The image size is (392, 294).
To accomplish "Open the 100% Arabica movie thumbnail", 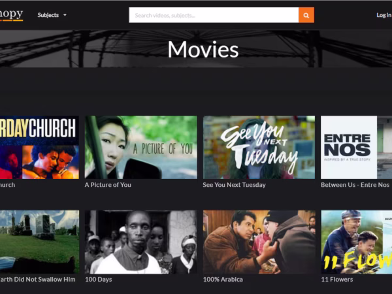I will coord(259,242).
